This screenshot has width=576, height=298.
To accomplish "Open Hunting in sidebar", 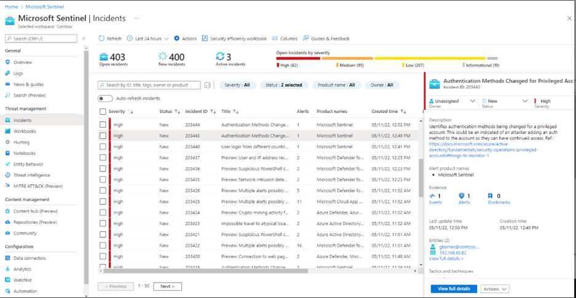I will 22,143.
